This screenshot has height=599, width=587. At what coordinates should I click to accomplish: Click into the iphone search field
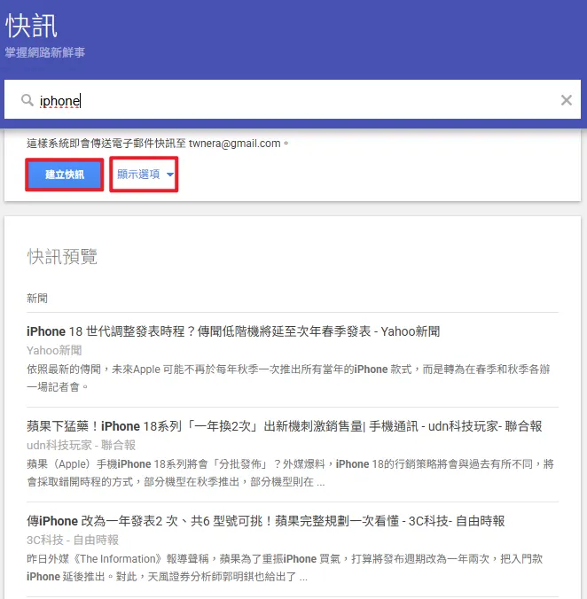pyautogui.click(x=293, y=99)
